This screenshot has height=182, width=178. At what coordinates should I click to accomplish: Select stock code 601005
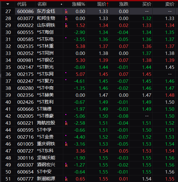click(25, 144)
